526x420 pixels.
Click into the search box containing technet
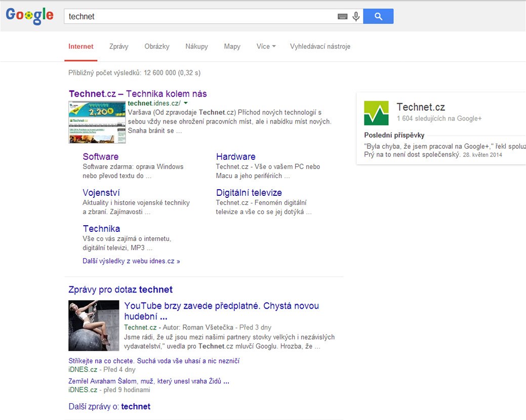[x=200, y=16]
